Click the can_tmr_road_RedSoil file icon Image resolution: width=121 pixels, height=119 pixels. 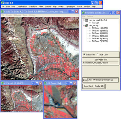tap(87, 20)
